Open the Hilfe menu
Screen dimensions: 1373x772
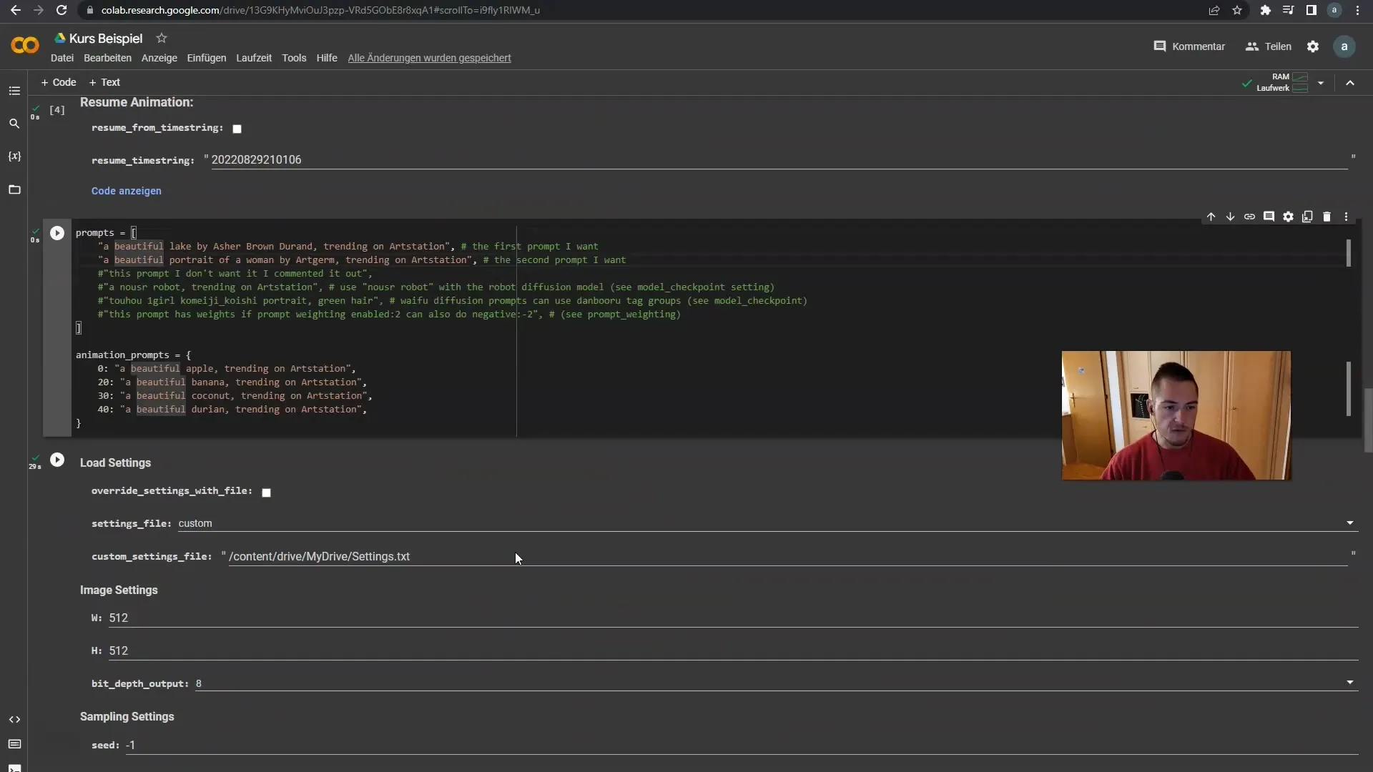(327, 58)
